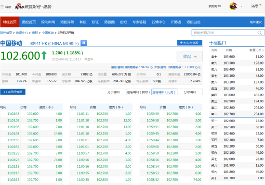This screenshot has width=265, height=185.
Task: Click the 昨收盘 value 101.400
Action: pos(21,74)
